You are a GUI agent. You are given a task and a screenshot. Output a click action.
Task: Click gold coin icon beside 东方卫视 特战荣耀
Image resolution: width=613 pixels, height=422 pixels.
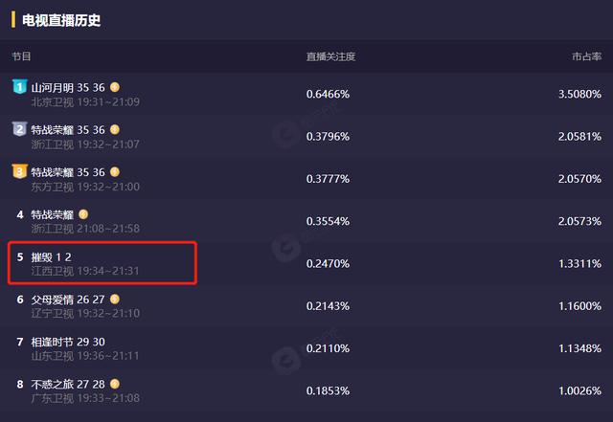pyautogui.click(x=115, y=172)
